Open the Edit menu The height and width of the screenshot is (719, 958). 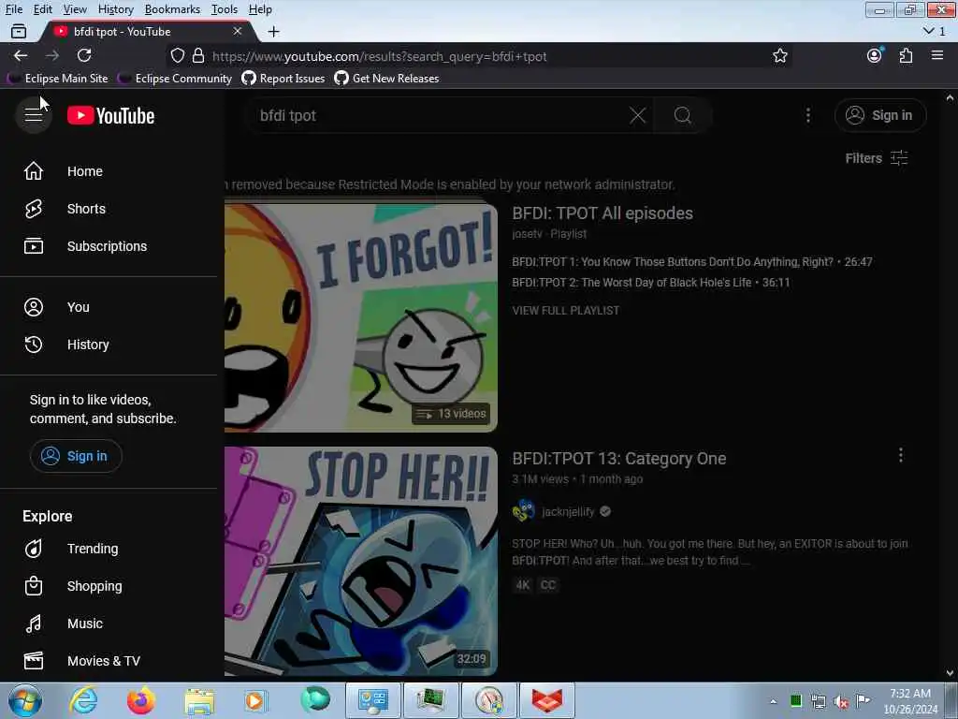pos(43,9)
